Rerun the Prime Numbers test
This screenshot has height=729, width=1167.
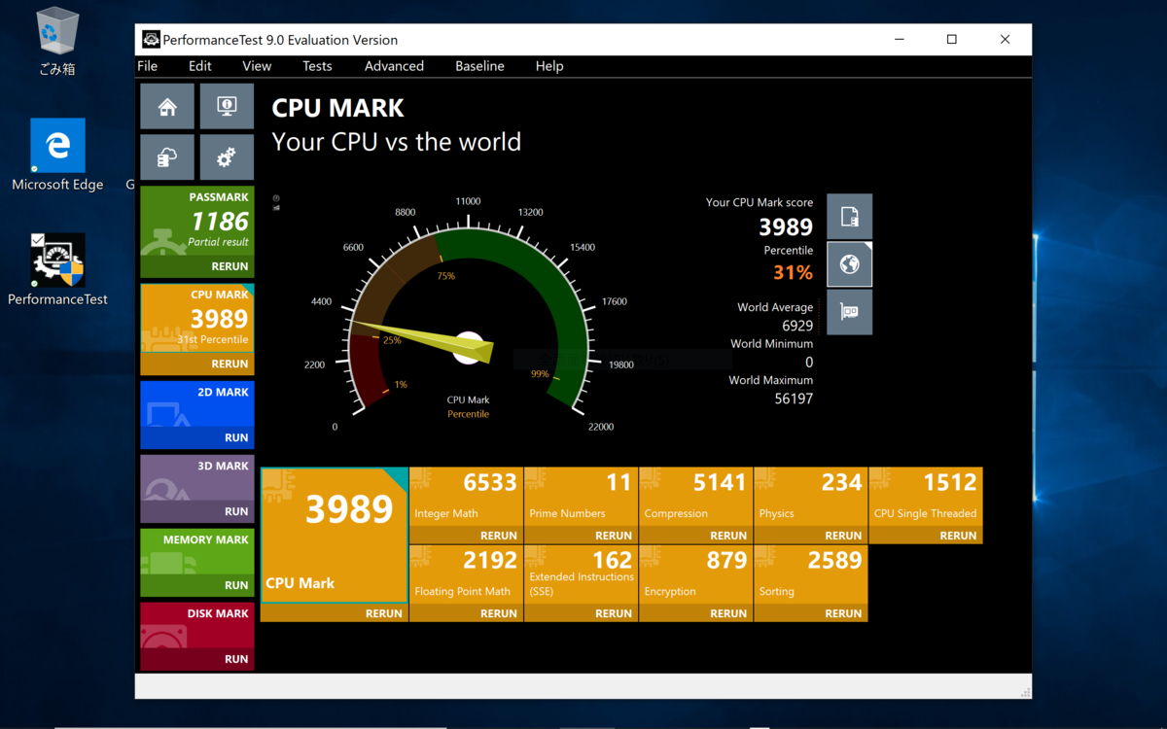tap(614, 536)
